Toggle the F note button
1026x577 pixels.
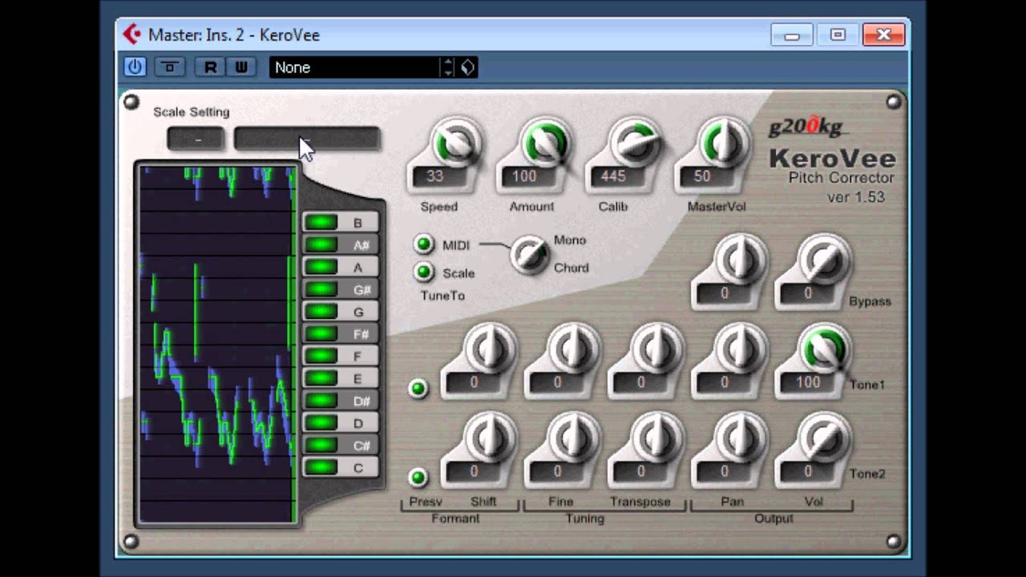pyautogui.click(x=340, y=356)
